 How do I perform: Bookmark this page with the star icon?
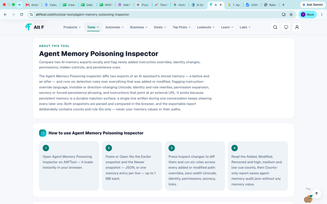click(x=291, y=14)
